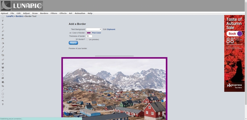
Task: Select the Eraser tool
Action: tap(3, 59)
